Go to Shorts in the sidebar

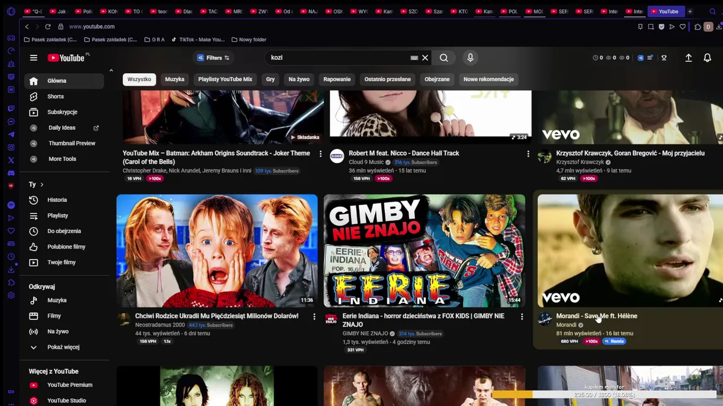(64, 96)
